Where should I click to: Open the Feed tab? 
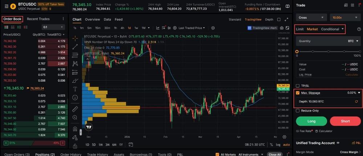119,20
